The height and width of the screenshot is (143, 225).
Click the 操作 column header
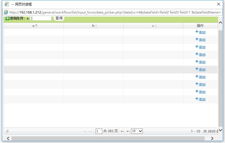[200, 26]
